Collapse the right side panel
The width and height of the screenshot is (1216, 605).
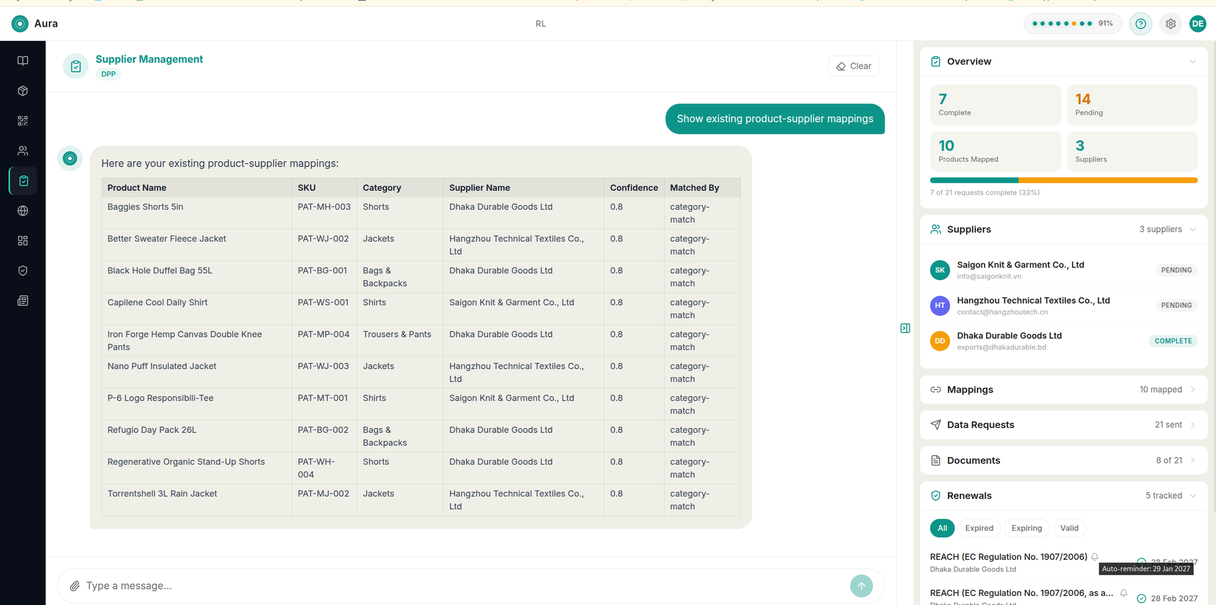[905, 328]
